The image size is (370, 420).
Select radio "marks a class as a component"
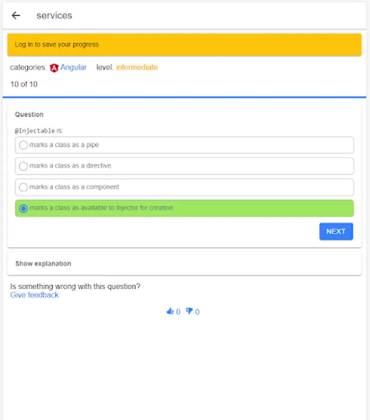[x=23, y=187]
